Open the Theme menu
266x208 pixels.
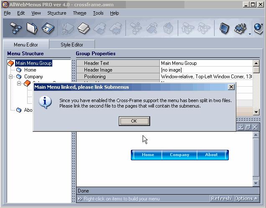click(x=79, y=13)
